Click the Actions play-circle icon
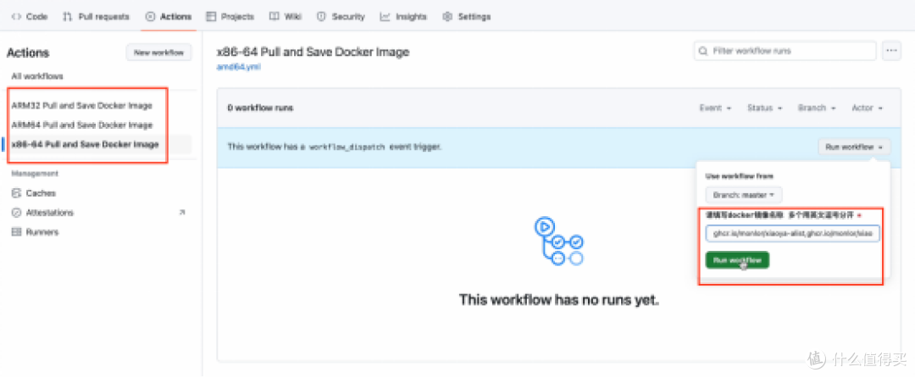 click(151, 17)
